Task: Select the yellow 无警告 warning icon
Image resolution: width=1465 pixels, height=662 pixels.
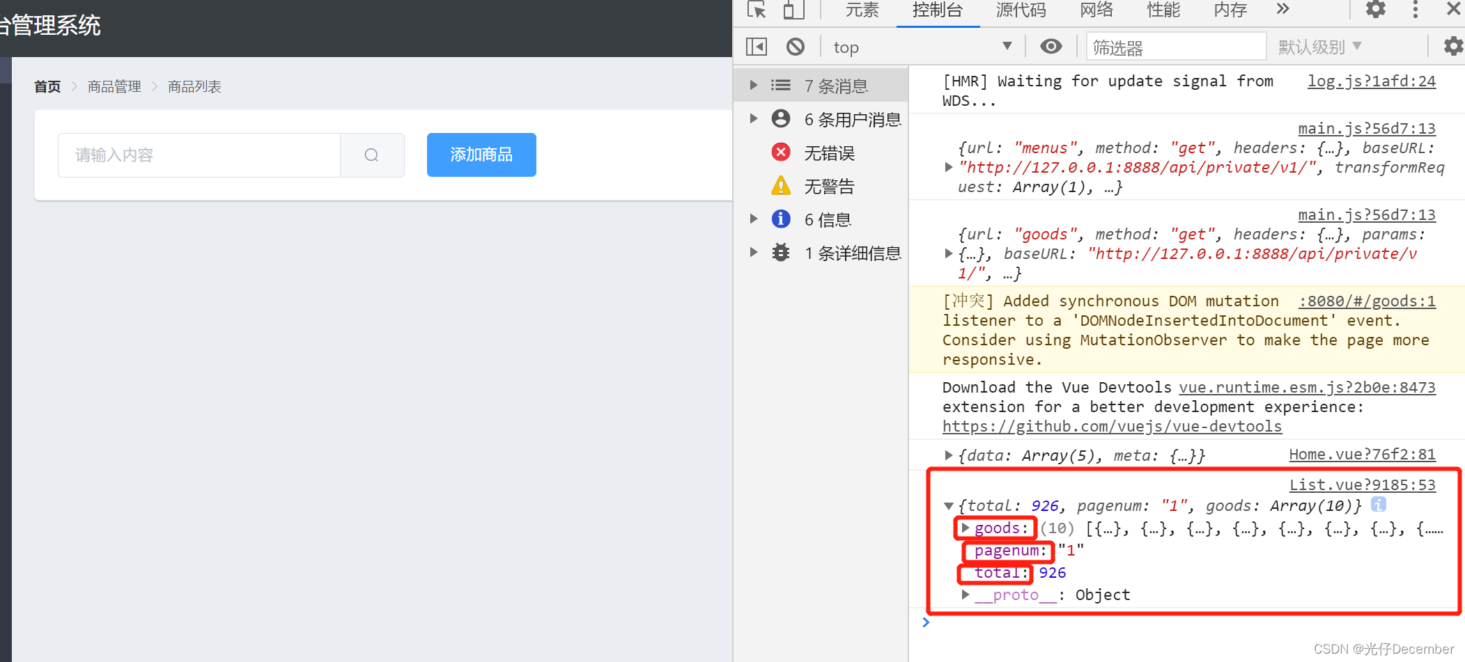Action: tap(781, 185)
